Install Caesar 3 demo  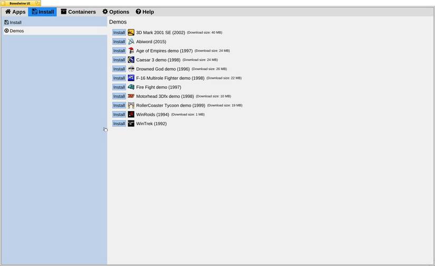tap(119, 60)
